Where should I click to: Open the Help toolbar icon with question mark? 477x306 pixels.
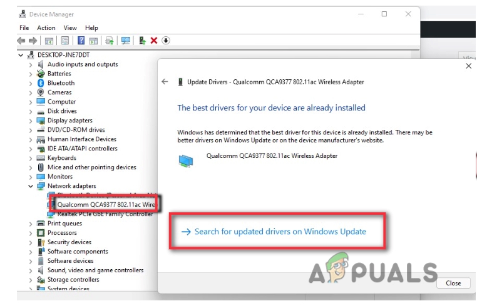pos(81,41)
